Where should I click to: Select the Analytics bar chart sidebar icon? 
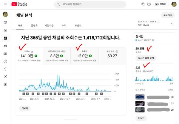click(5, 38)
